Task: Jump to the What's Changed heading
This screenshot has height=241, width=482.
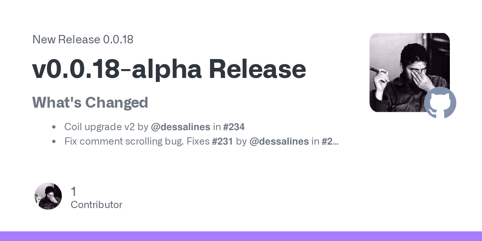Action: point(90,102)
